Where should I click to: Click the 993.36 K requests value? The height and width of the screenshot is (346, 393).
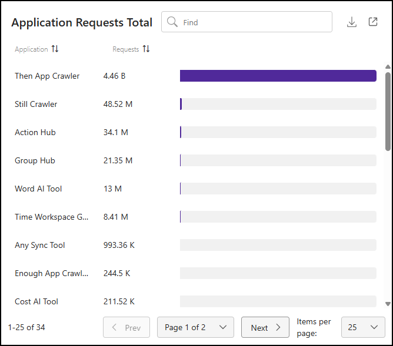119,245
